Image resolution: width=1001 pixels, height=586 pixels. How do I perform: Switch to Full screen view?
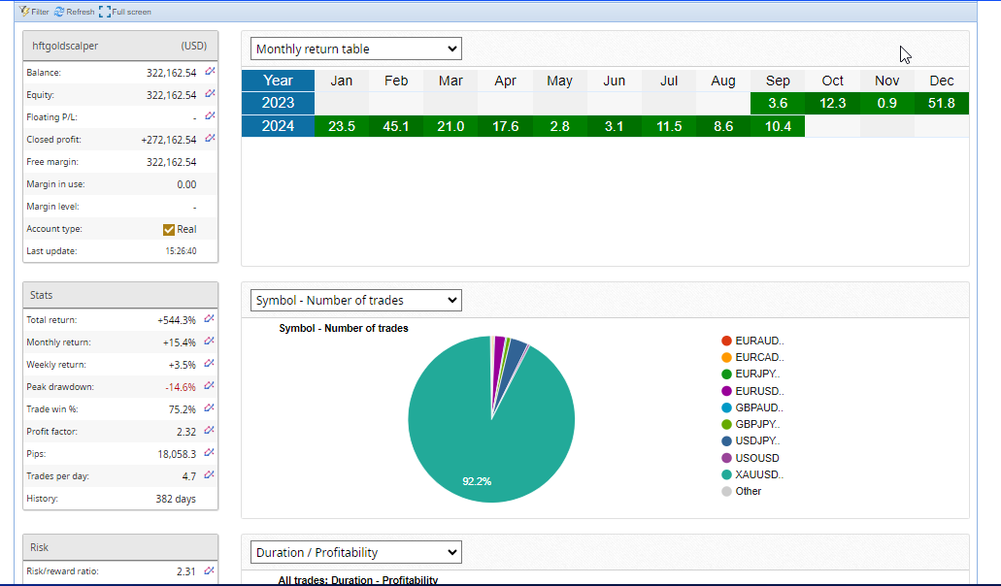[x=125, y=12]
